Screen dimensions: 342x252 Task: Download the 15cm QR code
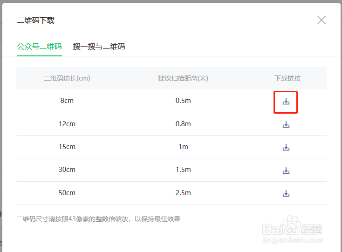(x=286, y=147)
